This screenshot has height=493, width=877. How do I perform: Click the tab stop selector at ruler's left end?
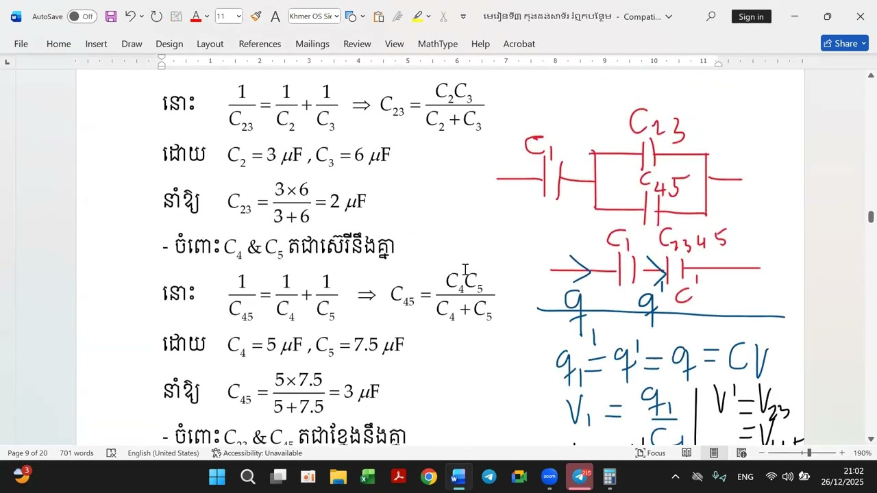point(7,62)
